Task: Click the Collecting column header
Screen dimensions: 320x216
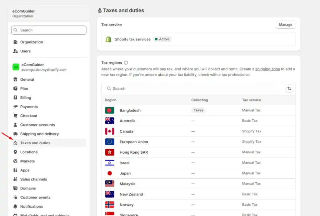Action: (x=200, y=100)
